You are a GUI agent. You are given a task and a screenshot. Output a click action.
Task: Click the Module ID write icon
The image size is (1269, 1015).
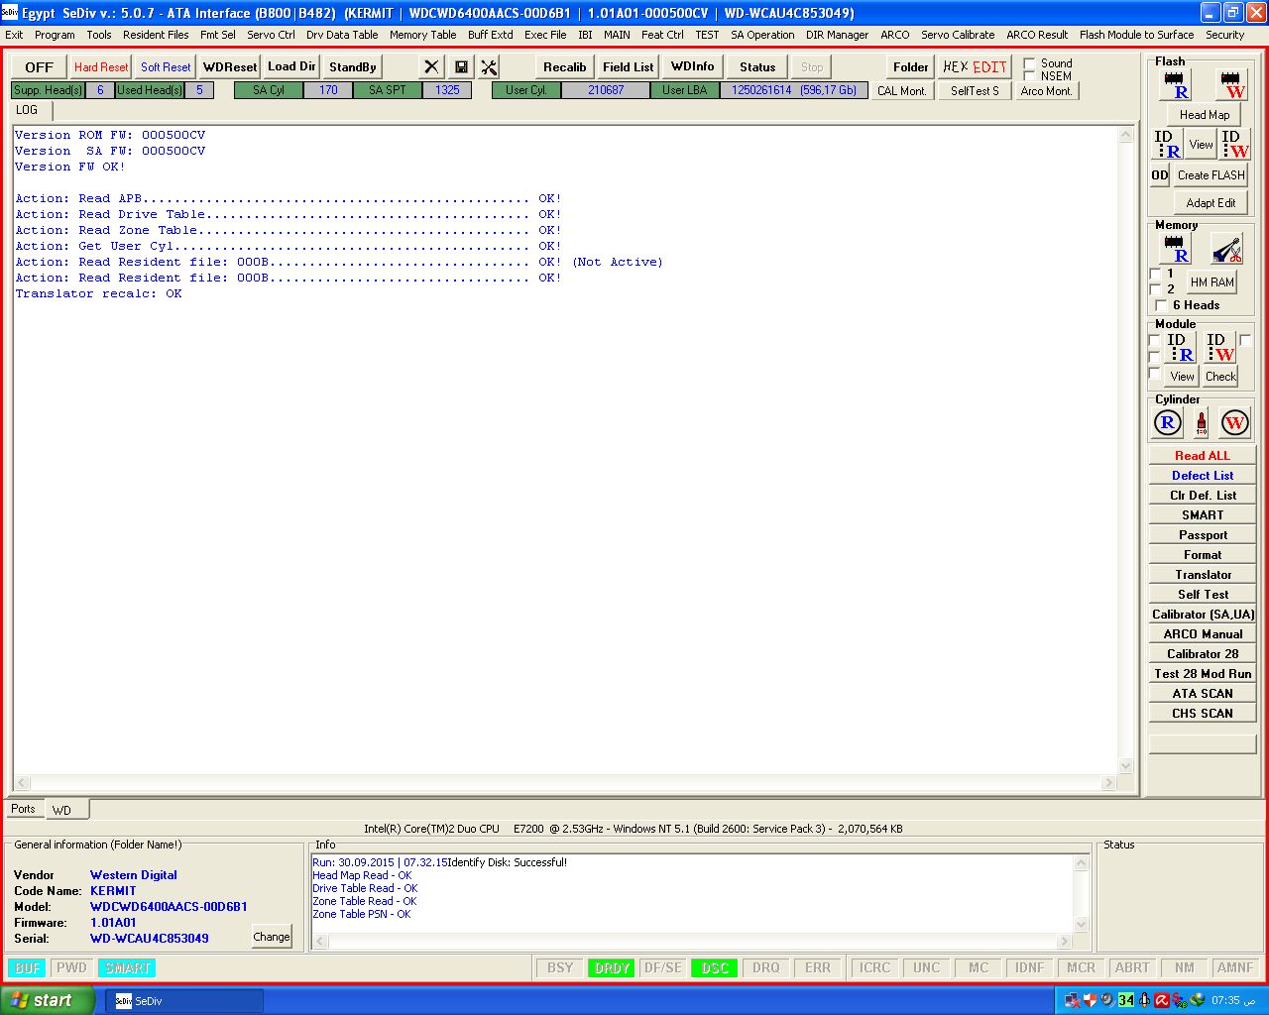pyautogui.click(x=1220, y=348)
